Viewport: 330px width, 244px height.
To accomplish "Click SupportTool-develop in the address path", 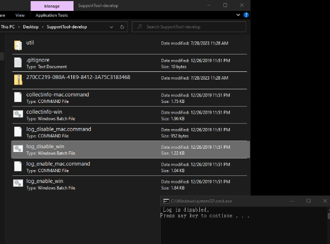I will pyautogui.click(x=67, y=27).
